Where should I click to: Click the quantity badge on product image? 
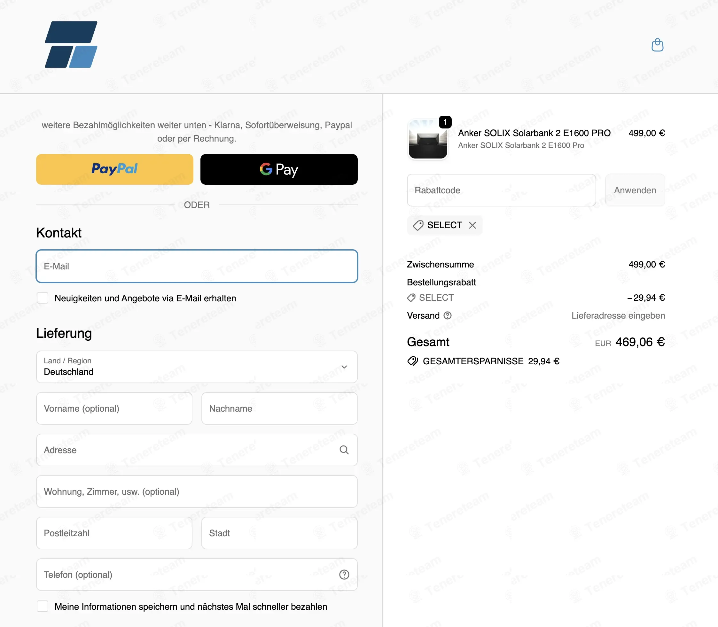445,122
